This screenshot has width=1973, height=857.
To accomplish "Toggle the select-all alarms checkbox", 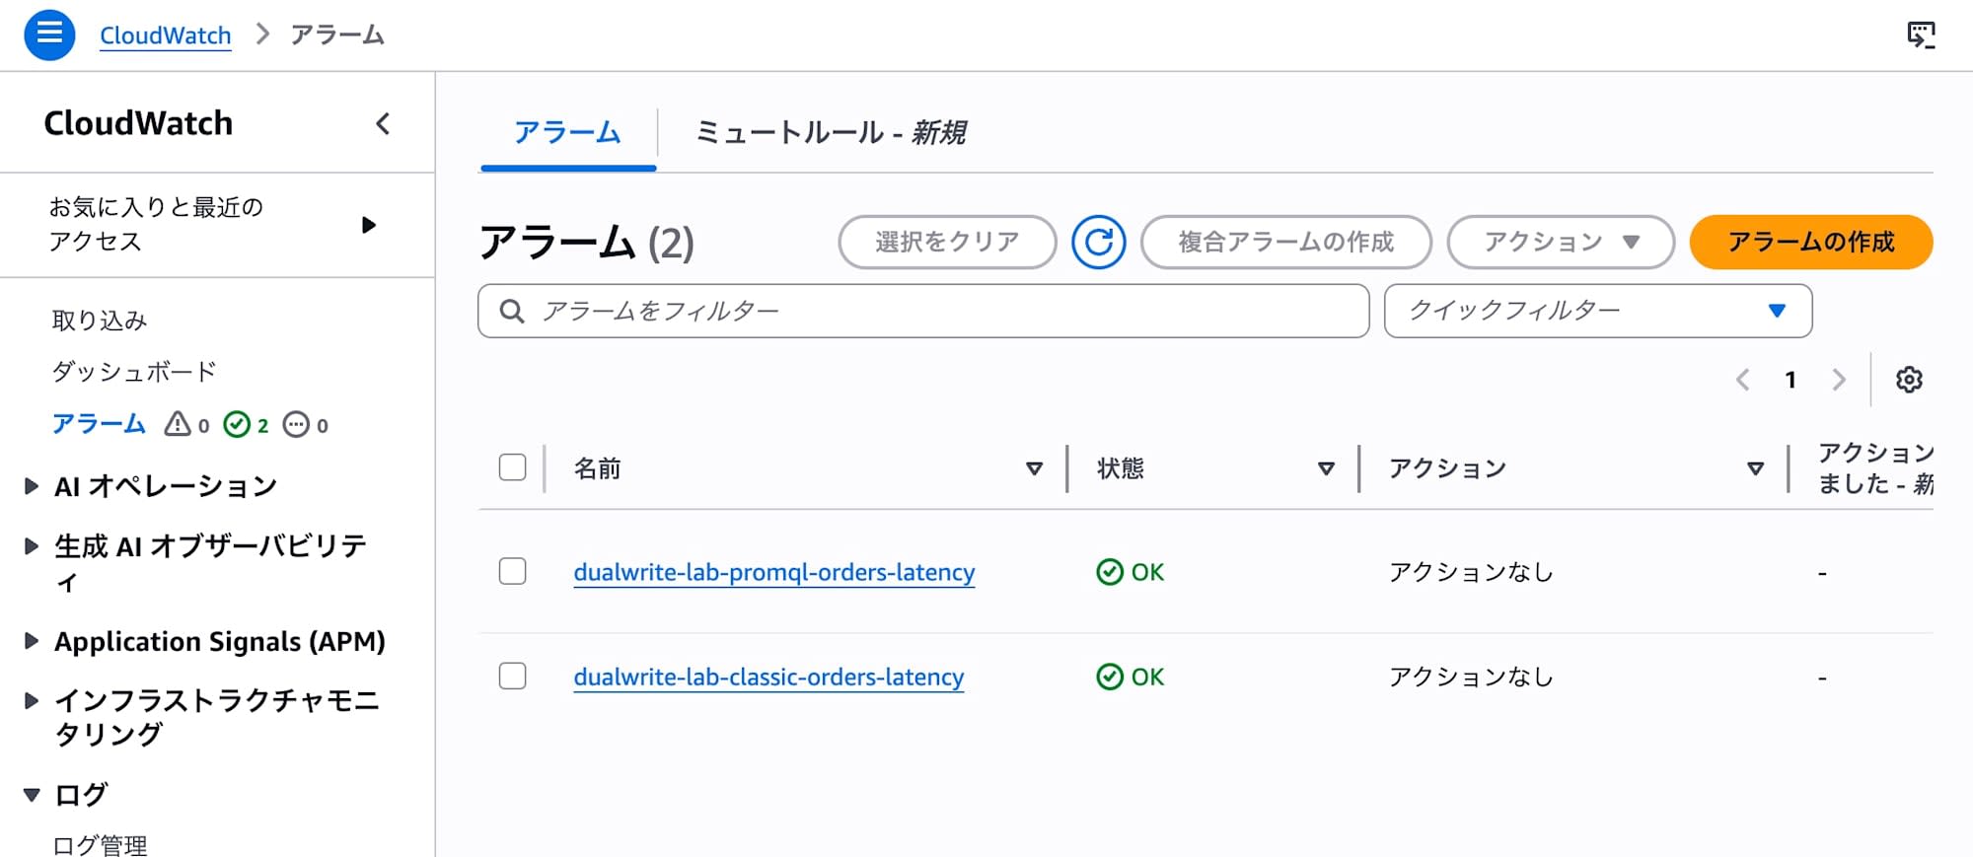I will [512, 466].
